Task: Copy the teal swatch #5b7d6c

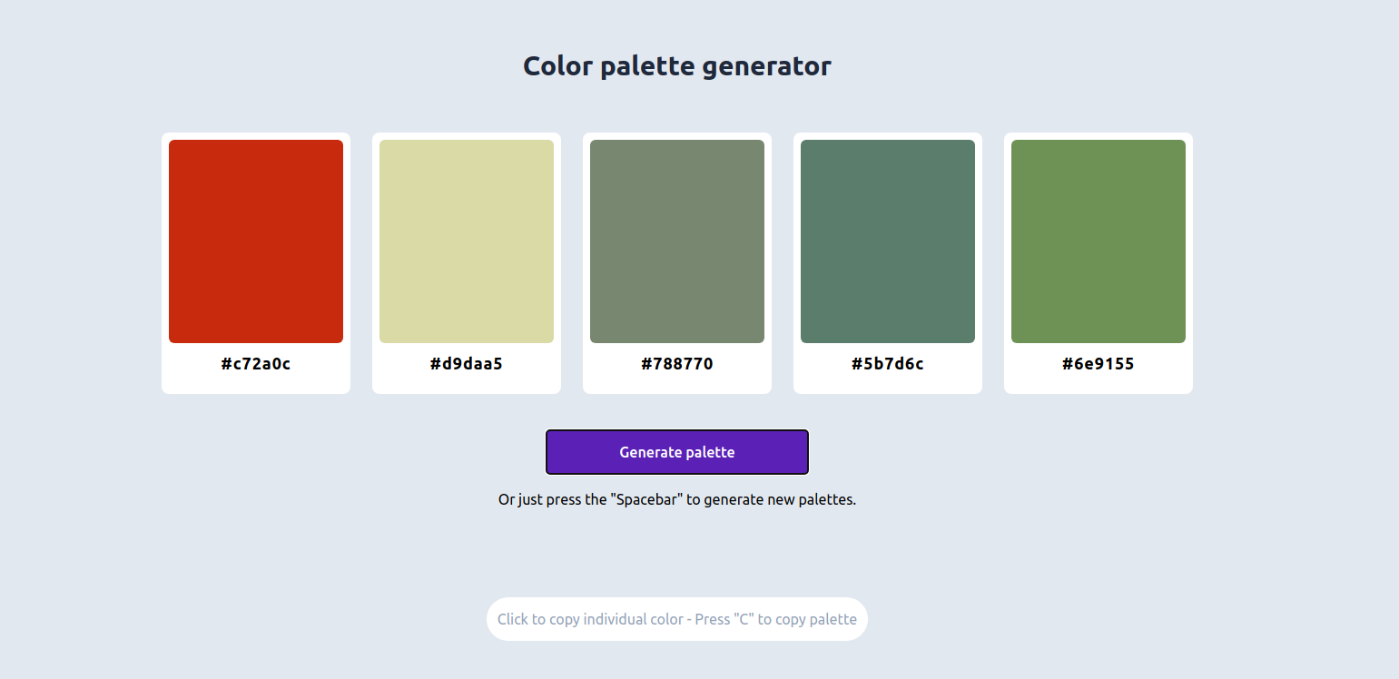Action: [887, 241]
